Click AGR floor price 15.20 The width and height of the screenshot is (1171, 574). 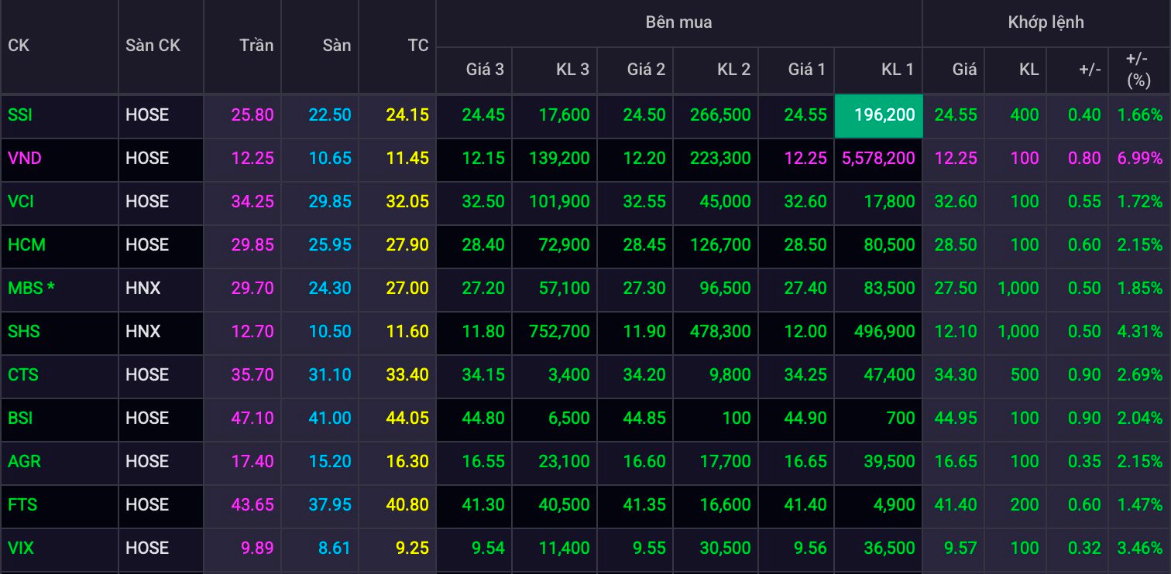[330, 462]
